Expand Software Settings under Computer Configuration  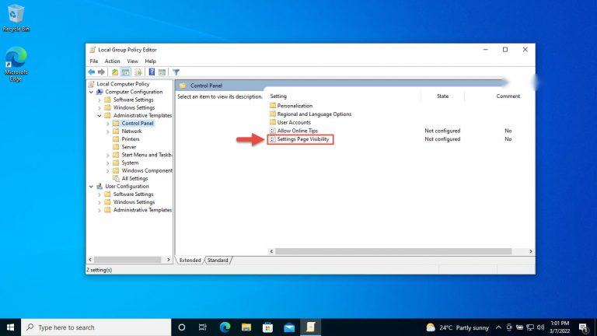click(x=99, y=100)
